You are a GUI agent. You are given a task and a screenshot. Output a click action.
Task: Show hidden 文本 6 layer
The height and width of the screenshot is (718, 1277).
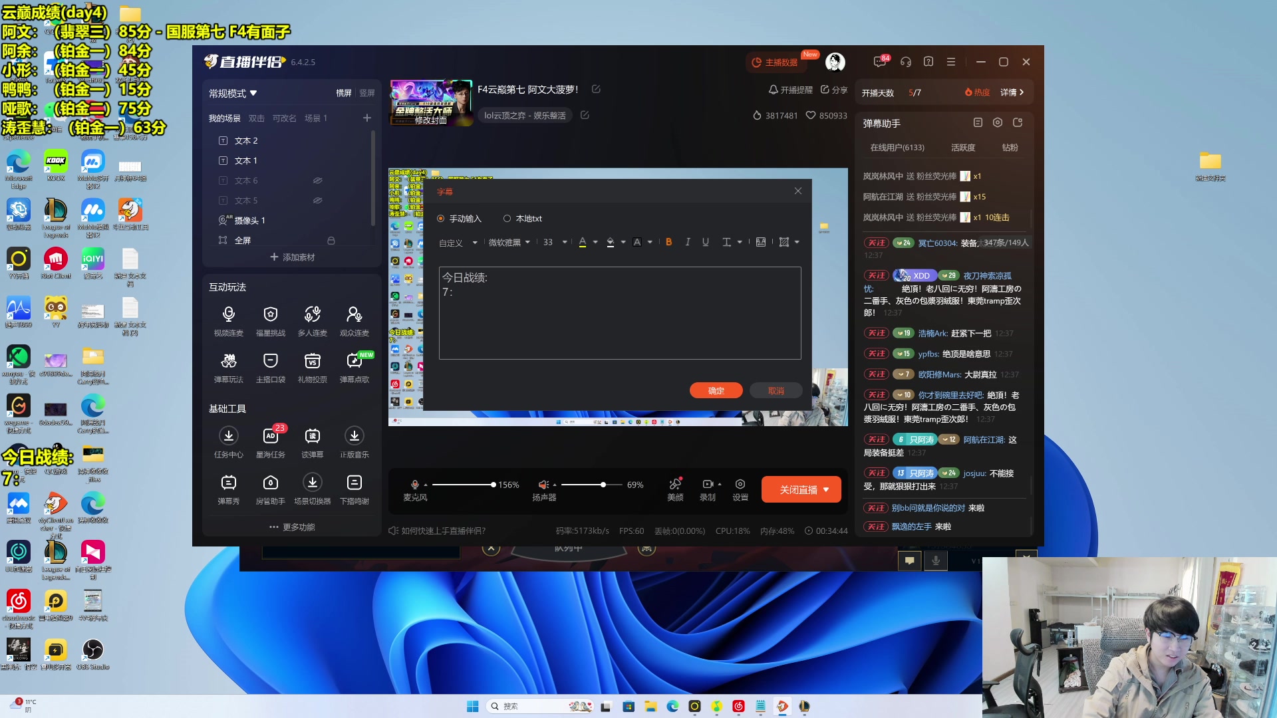(318, 180)
